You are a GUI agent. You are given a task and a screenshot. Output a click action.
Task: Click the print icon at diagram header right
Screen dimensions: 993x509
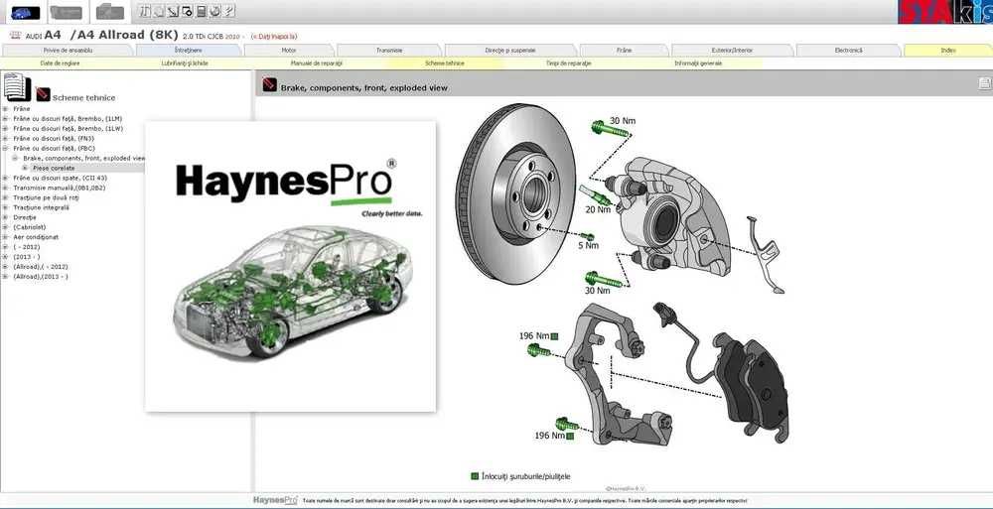coord(985,83)
